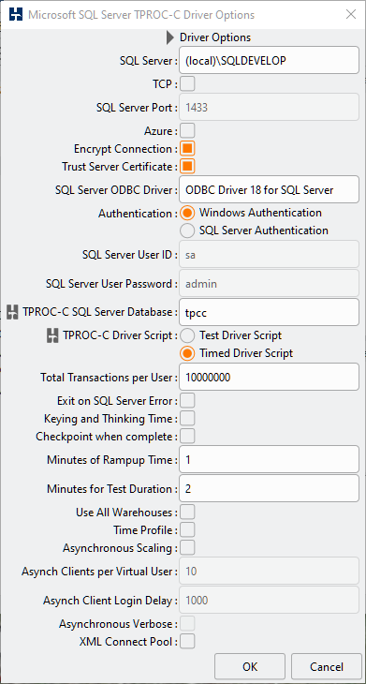Click the Encrypt Connection label
This screenshot has height=684, width=366.
pyautogui.click(x=125, y=149)
